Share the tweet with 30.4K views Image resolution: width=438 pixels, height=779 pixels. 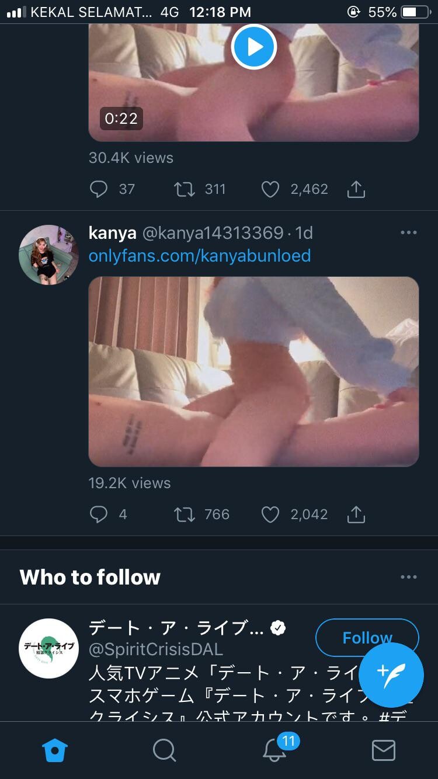point(356,189)
